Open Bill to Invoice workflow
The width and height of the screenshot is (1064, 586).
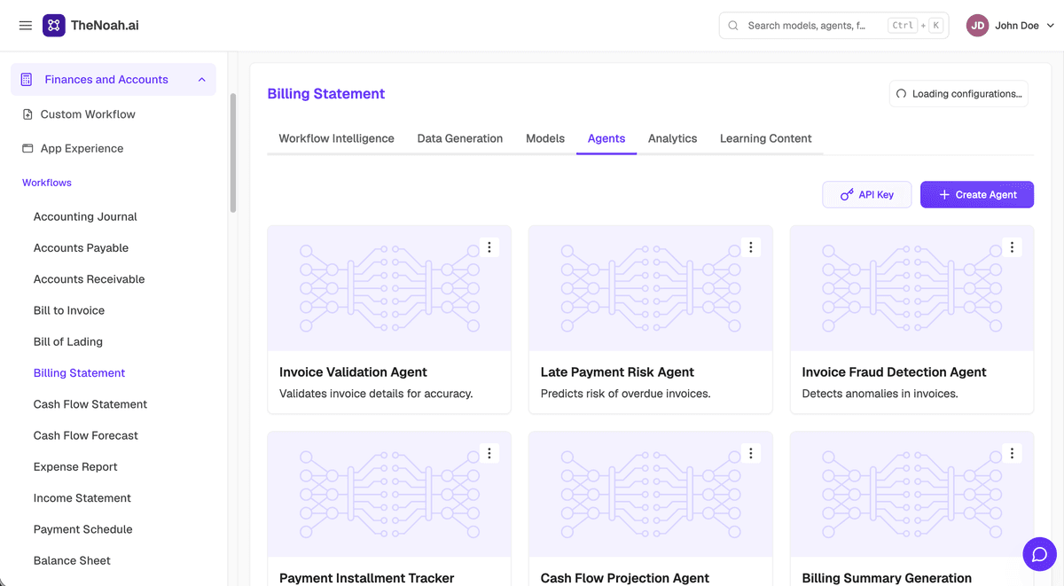pos(69,310)
